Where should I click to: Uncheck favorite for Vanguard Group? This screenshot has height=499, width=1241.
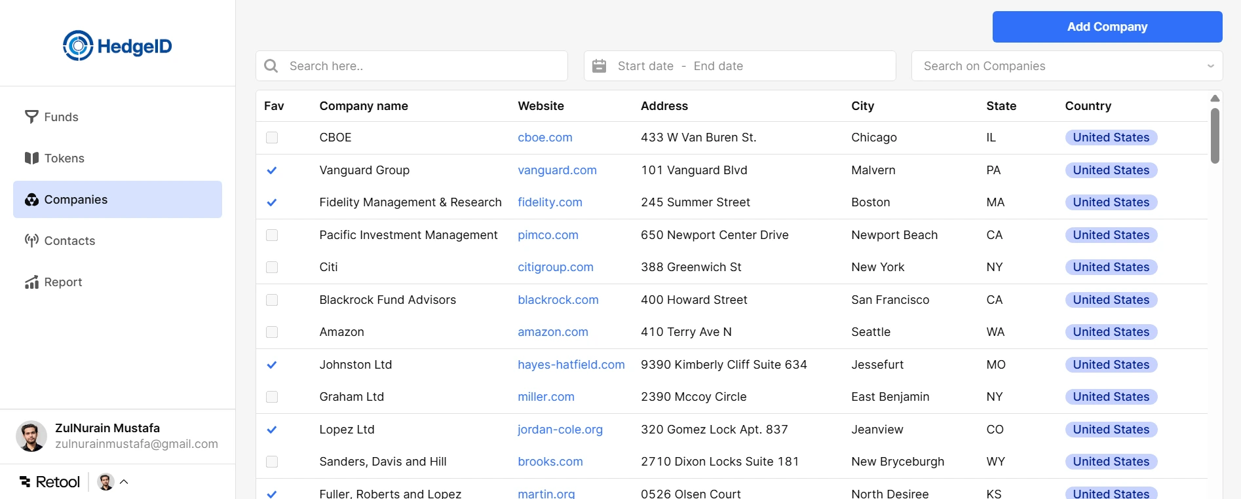click(x=272, y=170)
